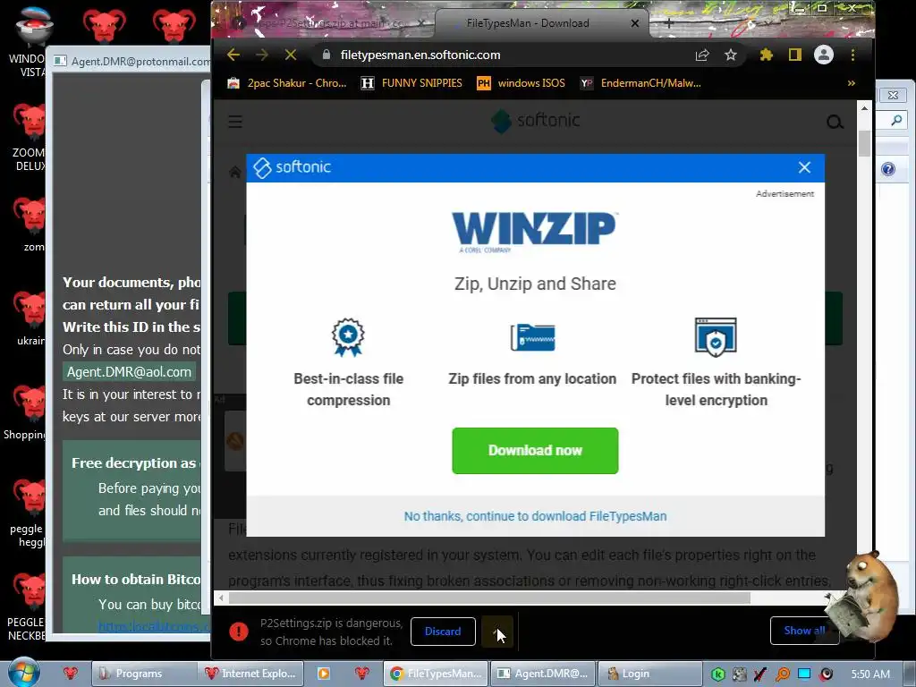The width and height of the screenshot is (916, 687).
Task: Click No thanks, continue to download FileTypesMan
Action: [x=535, y=516]
